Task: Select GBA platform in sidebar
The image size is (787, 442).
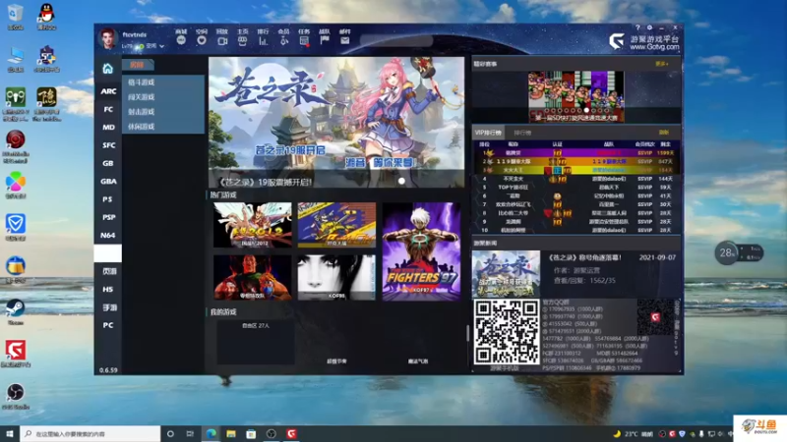Action: point(108,182)
